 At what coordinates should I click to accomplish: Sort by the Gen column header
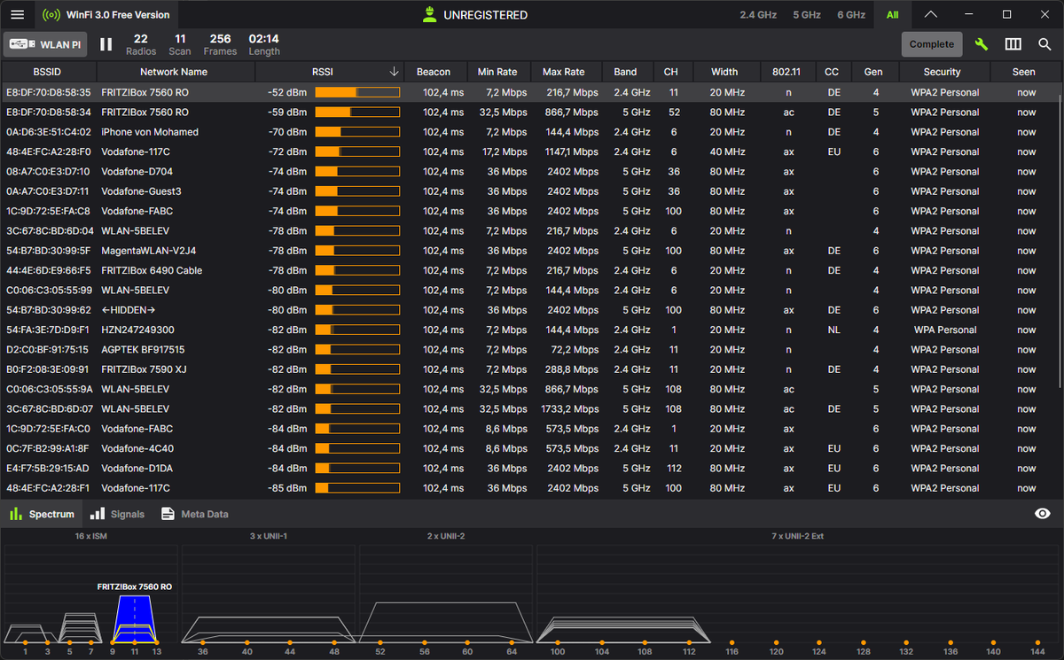[x=873, y=72]
